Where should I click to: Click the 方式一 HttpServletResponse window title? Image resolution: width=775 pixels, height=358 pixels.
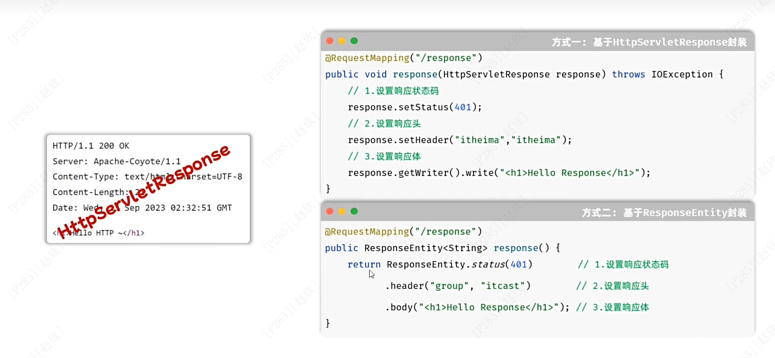pos(649,42)
